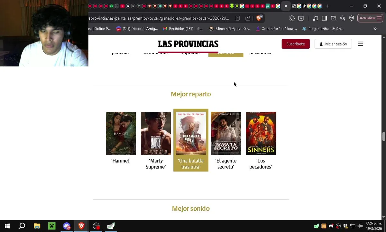Open Brave Wallet icon
The height and width of the screenshot is (232, 386).
pos(334,18)
